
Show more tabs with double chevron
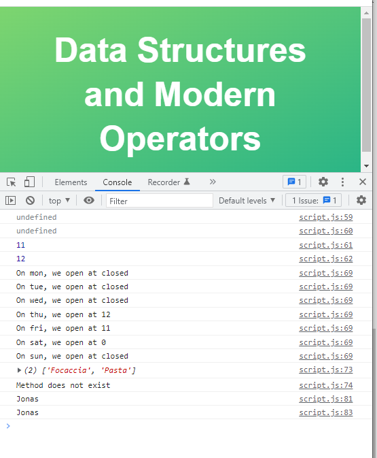pos(213,182)
